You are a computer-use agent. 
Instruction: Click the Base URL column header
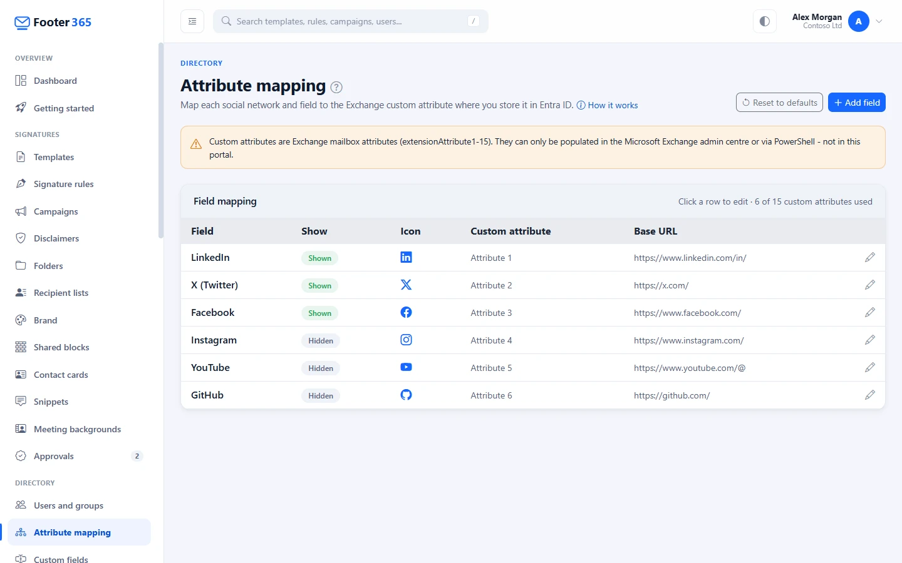point(655,231)
